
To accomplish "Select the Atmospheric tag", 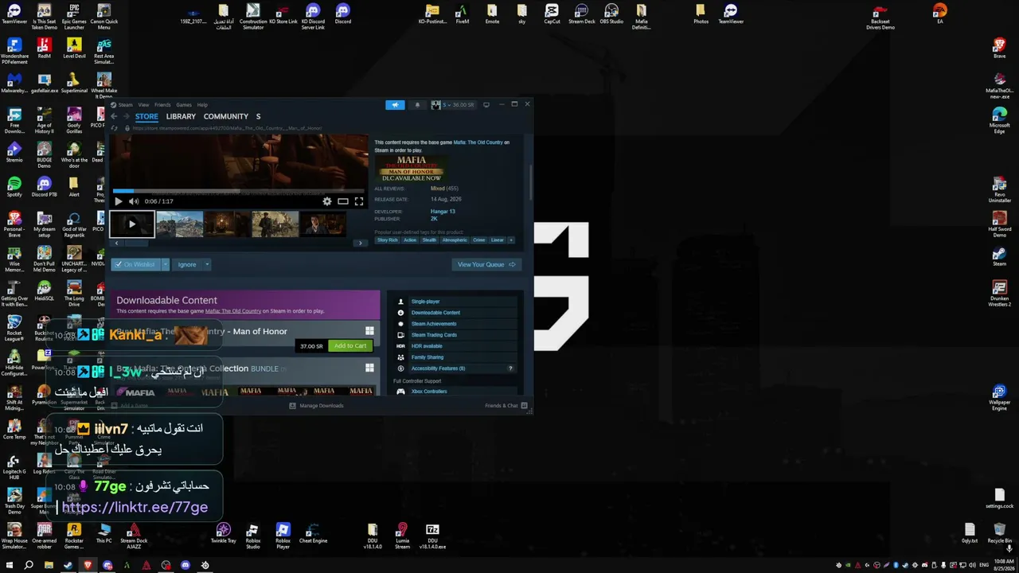I will 455,240.
